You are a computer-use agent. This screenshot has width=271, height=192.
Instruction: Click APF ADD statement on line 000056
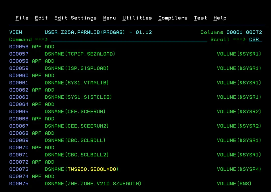(x=43, y=47)
